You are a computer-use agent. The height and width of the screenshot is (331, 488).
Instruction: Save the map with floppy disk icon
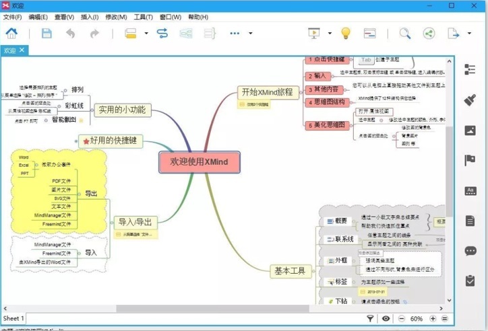47,33
